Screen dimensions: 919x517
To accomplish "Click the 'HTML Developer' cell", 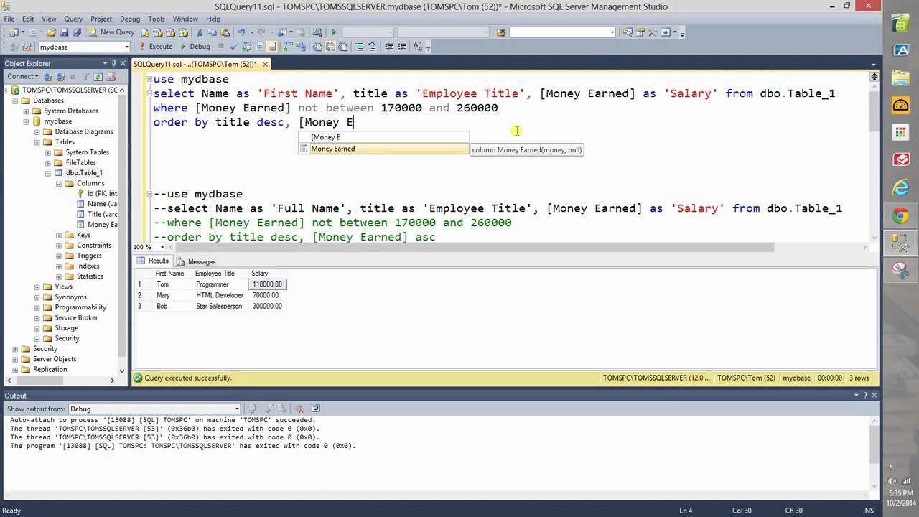I will pos(220,295).
